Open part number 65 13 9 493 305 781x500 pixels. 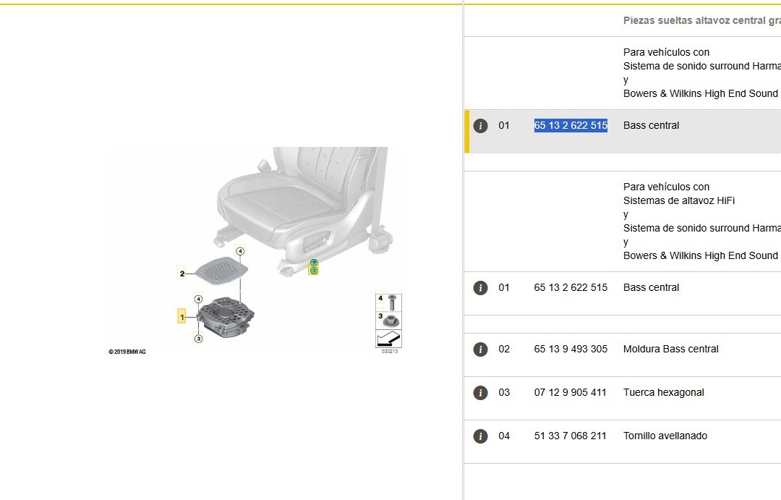(x=571, y=349)
